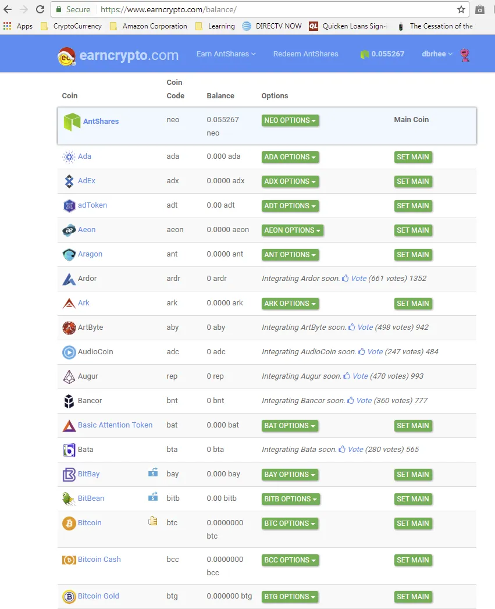Open the AEON OPTIONS dropdown
This screenshot has height=609, width=495.
tap(292, 230)
